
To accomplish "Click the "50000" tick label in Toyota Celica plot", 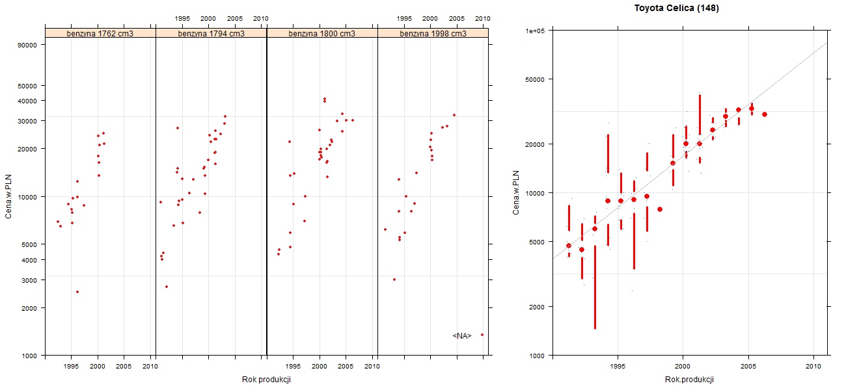I will [x=535, y=79].
